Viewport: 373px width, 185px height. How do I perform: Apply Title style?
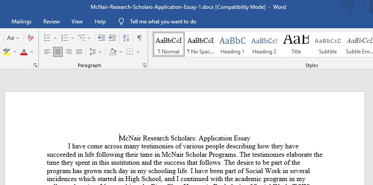pyautogui.click(x=296, y=45)
